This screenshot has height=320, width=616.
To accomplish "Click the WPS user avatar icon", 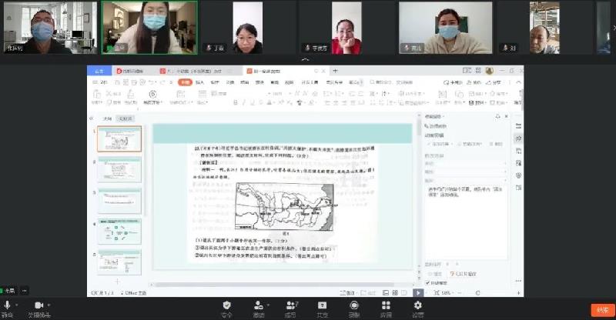I will (x=490, y=71).
